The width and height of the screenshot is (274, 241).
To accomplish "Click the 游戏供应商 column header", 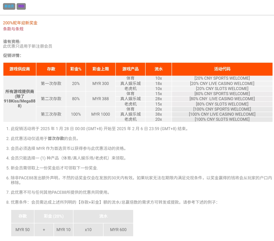I will 20,69.
